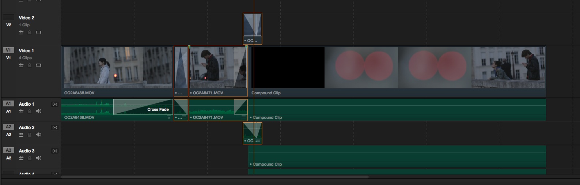This screenshot has height=185, width=580.
Task: Select the Audio 3 track name
Action: [27, 151]
